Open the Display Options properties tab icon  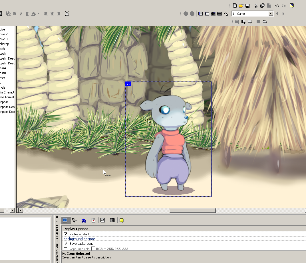coord(65,220)
